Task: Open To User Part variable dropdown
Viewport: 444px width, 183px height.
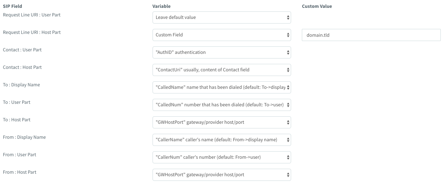Action: tap(221, 105)
